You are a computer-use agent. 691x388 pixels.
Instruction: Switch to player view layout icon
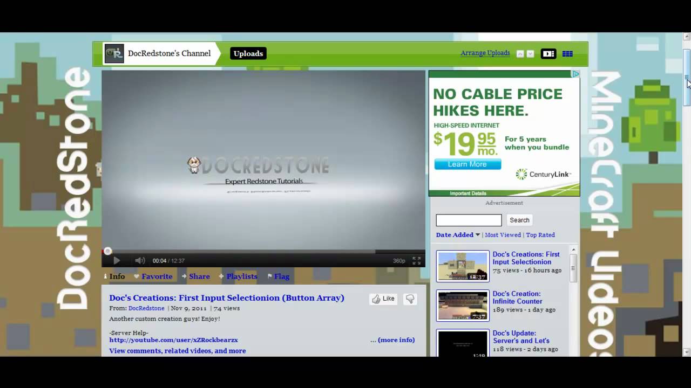548,54
